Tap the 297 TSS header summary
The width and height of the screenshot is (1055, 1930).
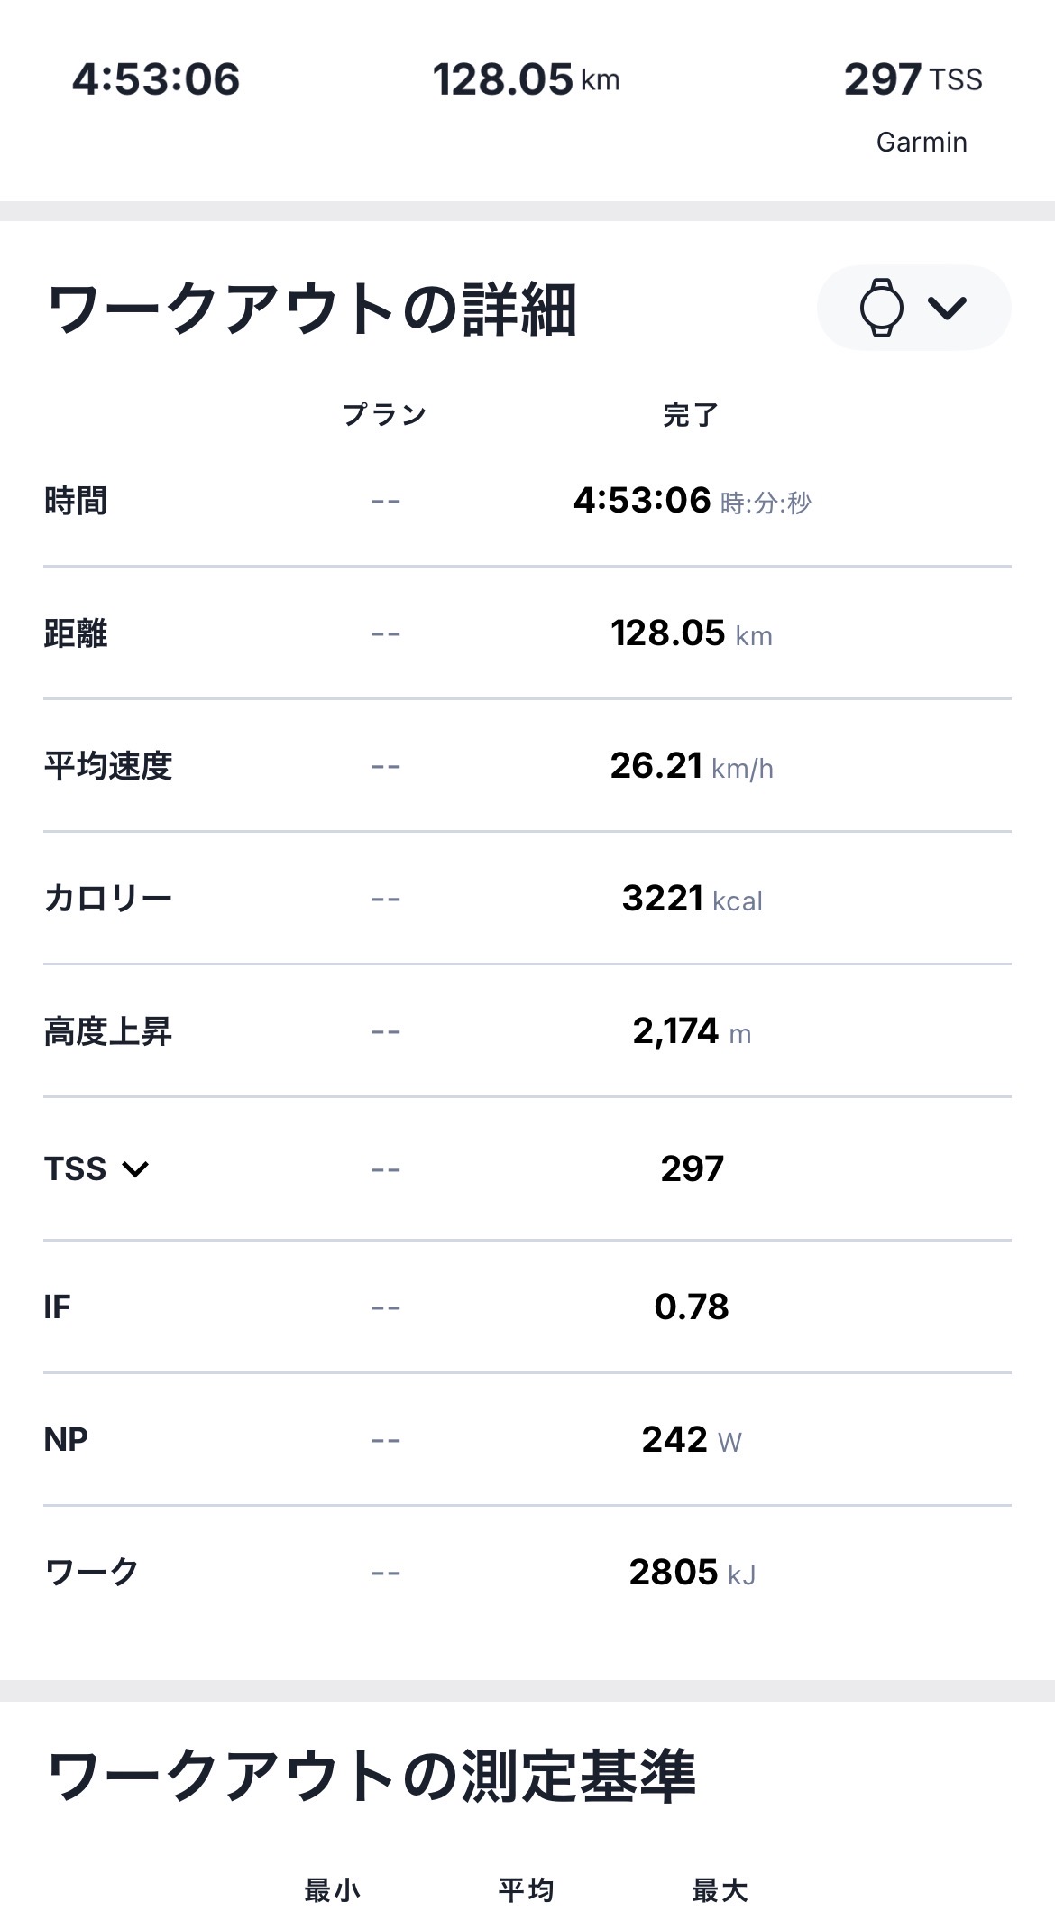tap(913, 79)
